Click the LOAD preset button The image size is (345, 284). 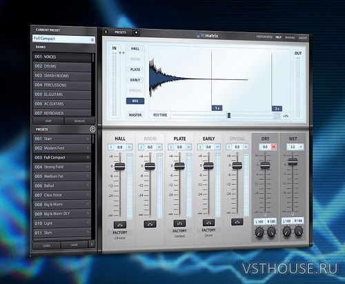[46, 245]
